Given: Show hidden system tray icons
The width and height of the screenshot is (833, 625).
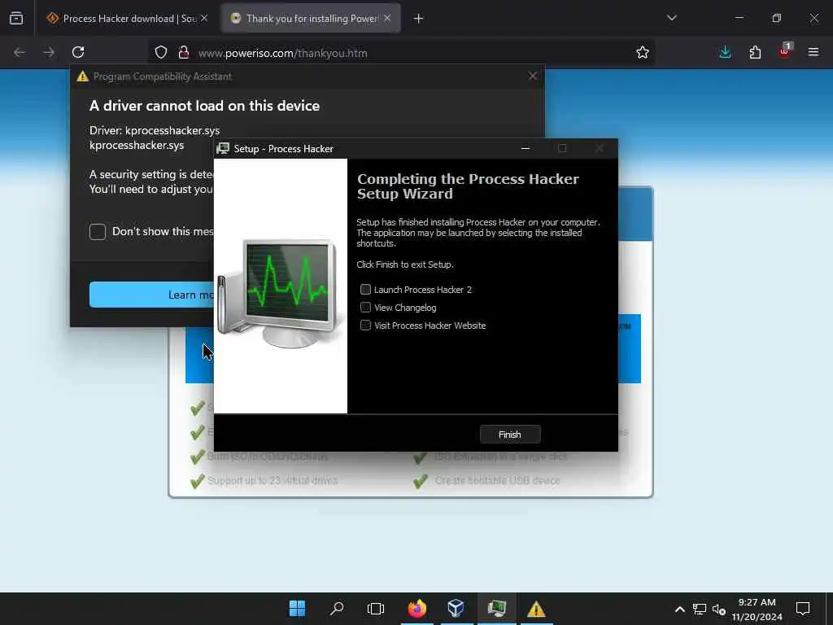Looking at the screenshot, I should pos(679,609).
